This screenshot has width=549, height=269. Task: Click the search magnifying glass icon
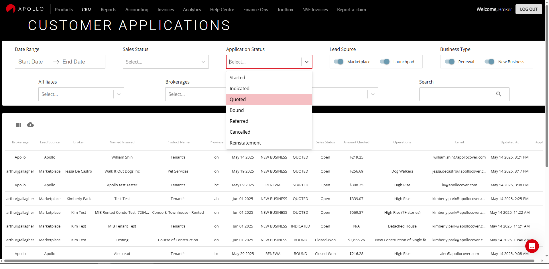pyautogui.click(x=499, y=94)
